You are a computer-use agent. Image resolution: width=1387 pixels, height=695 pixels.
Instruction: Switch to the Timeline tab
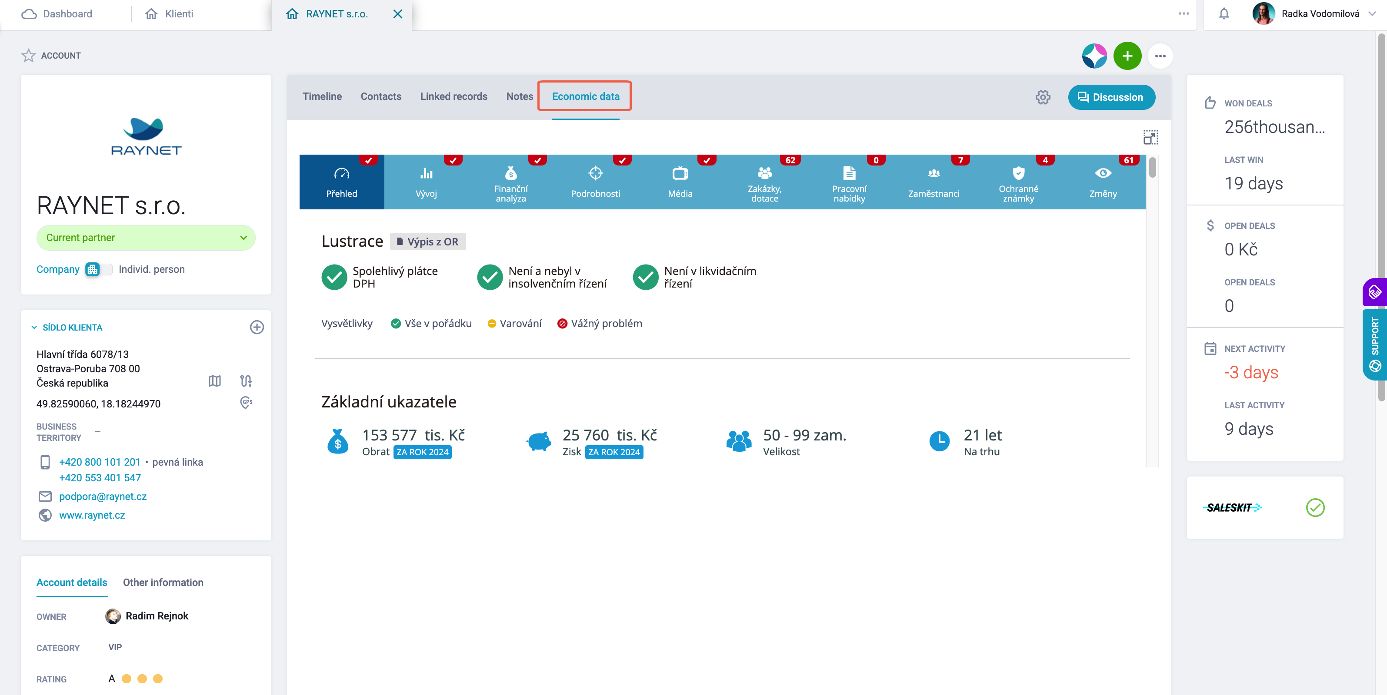click(x=322, y=97)
